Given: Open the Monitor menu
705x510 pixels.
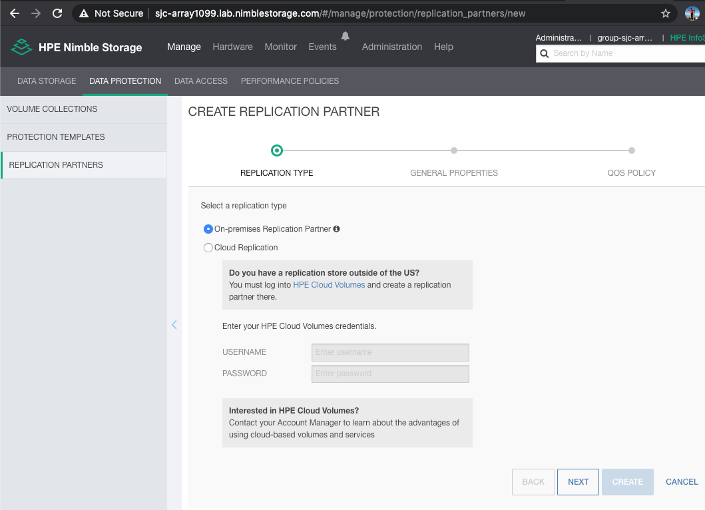Looking at the screenshot, I should click(x=280, y=47).
